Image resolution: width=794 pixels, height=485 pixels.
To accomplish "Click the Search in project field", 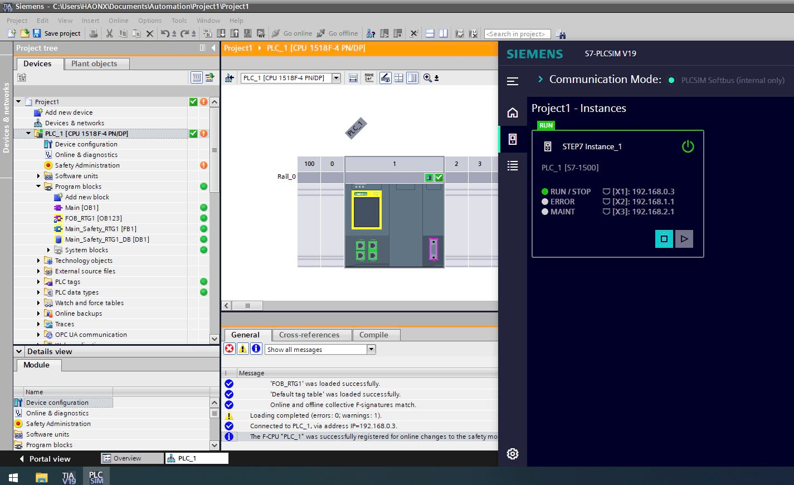I will [517, 34].
